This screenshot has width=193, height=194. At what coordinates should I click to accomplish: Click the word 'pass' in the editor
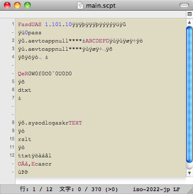(x=35, y=33)
